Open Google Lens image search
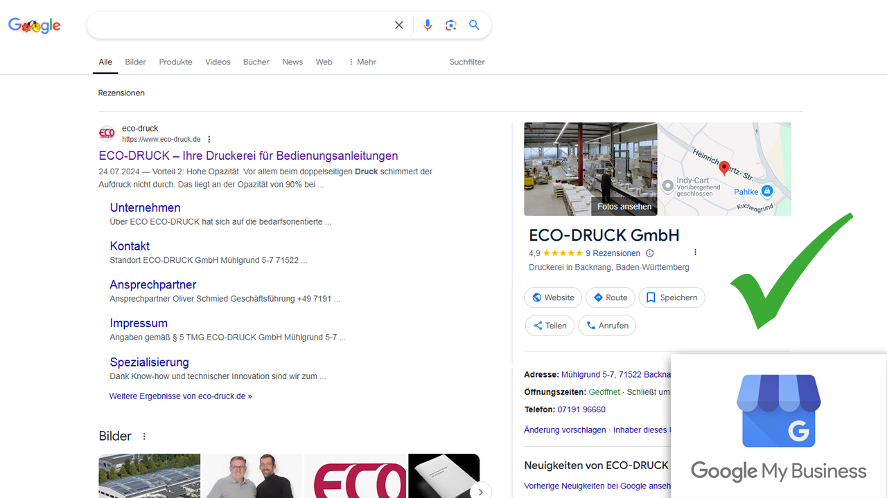The width and height of the screenshot is (887, 498). point(451,26)
